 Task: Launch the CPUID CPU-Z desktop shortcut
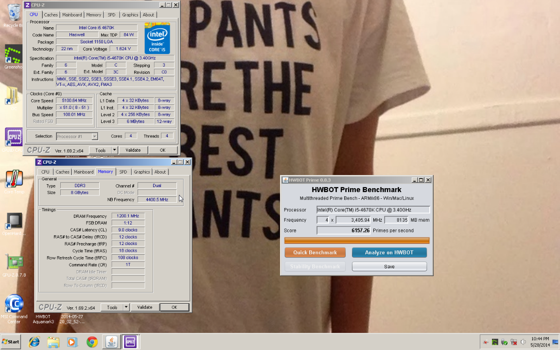point(14,139)
